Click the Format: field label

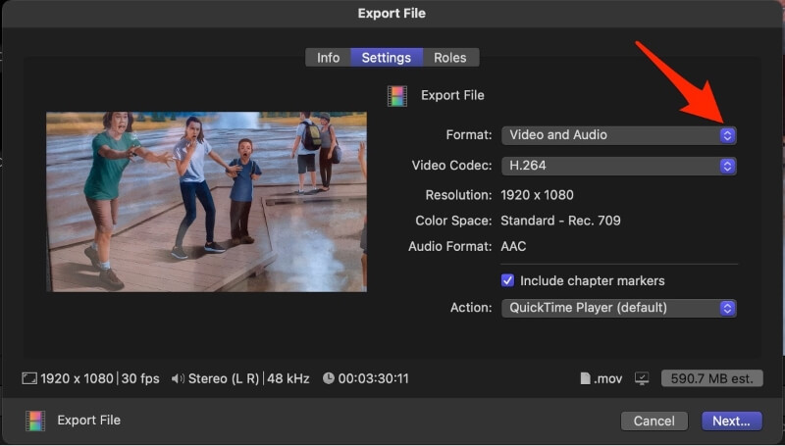[x=469, y=135]
